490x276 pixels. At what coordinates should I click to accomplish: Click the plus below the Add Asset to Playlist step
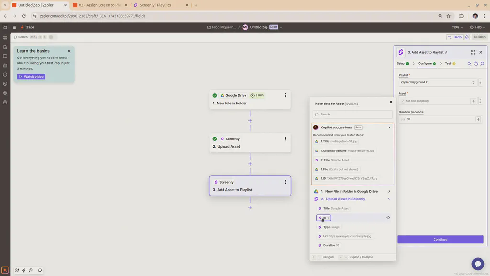[x=250, y=207]
